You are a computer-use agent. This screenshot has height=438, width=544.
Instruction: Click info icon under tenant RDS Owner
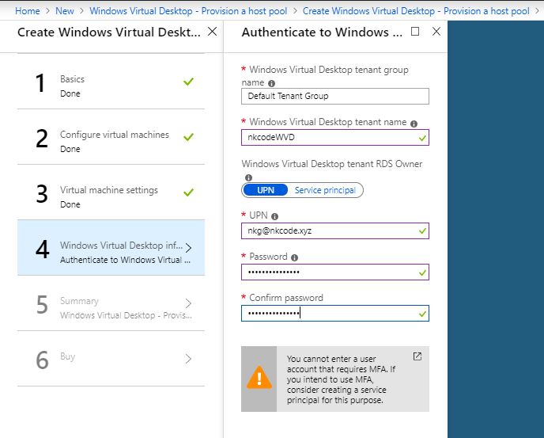247,177
